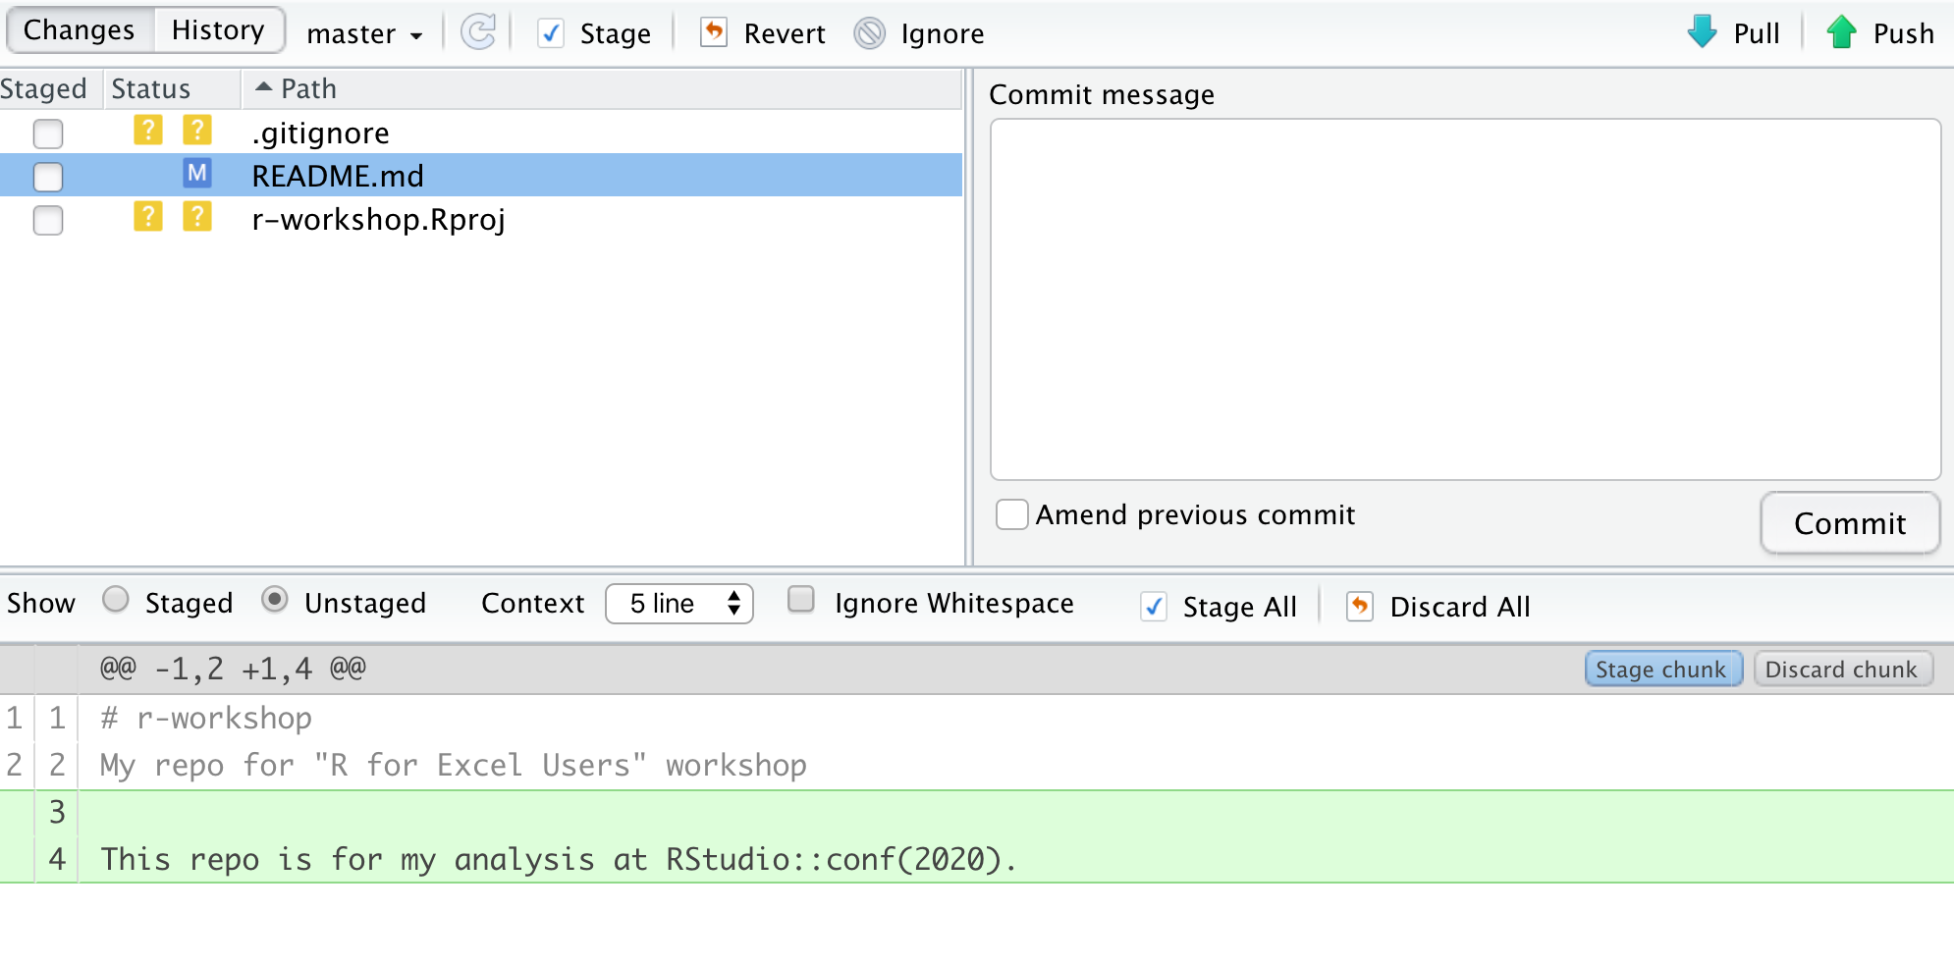This screenshot has height=966, width=1954.
Task: Click the Stage checkmark toolbar icon
Action: pos(551,34)
